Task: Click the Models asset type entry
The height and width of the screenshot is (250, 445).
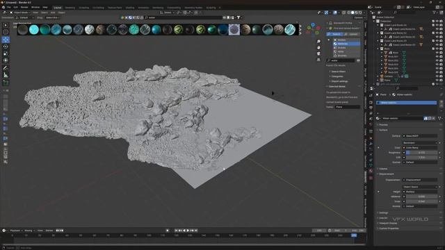Action: coord(347,40)
